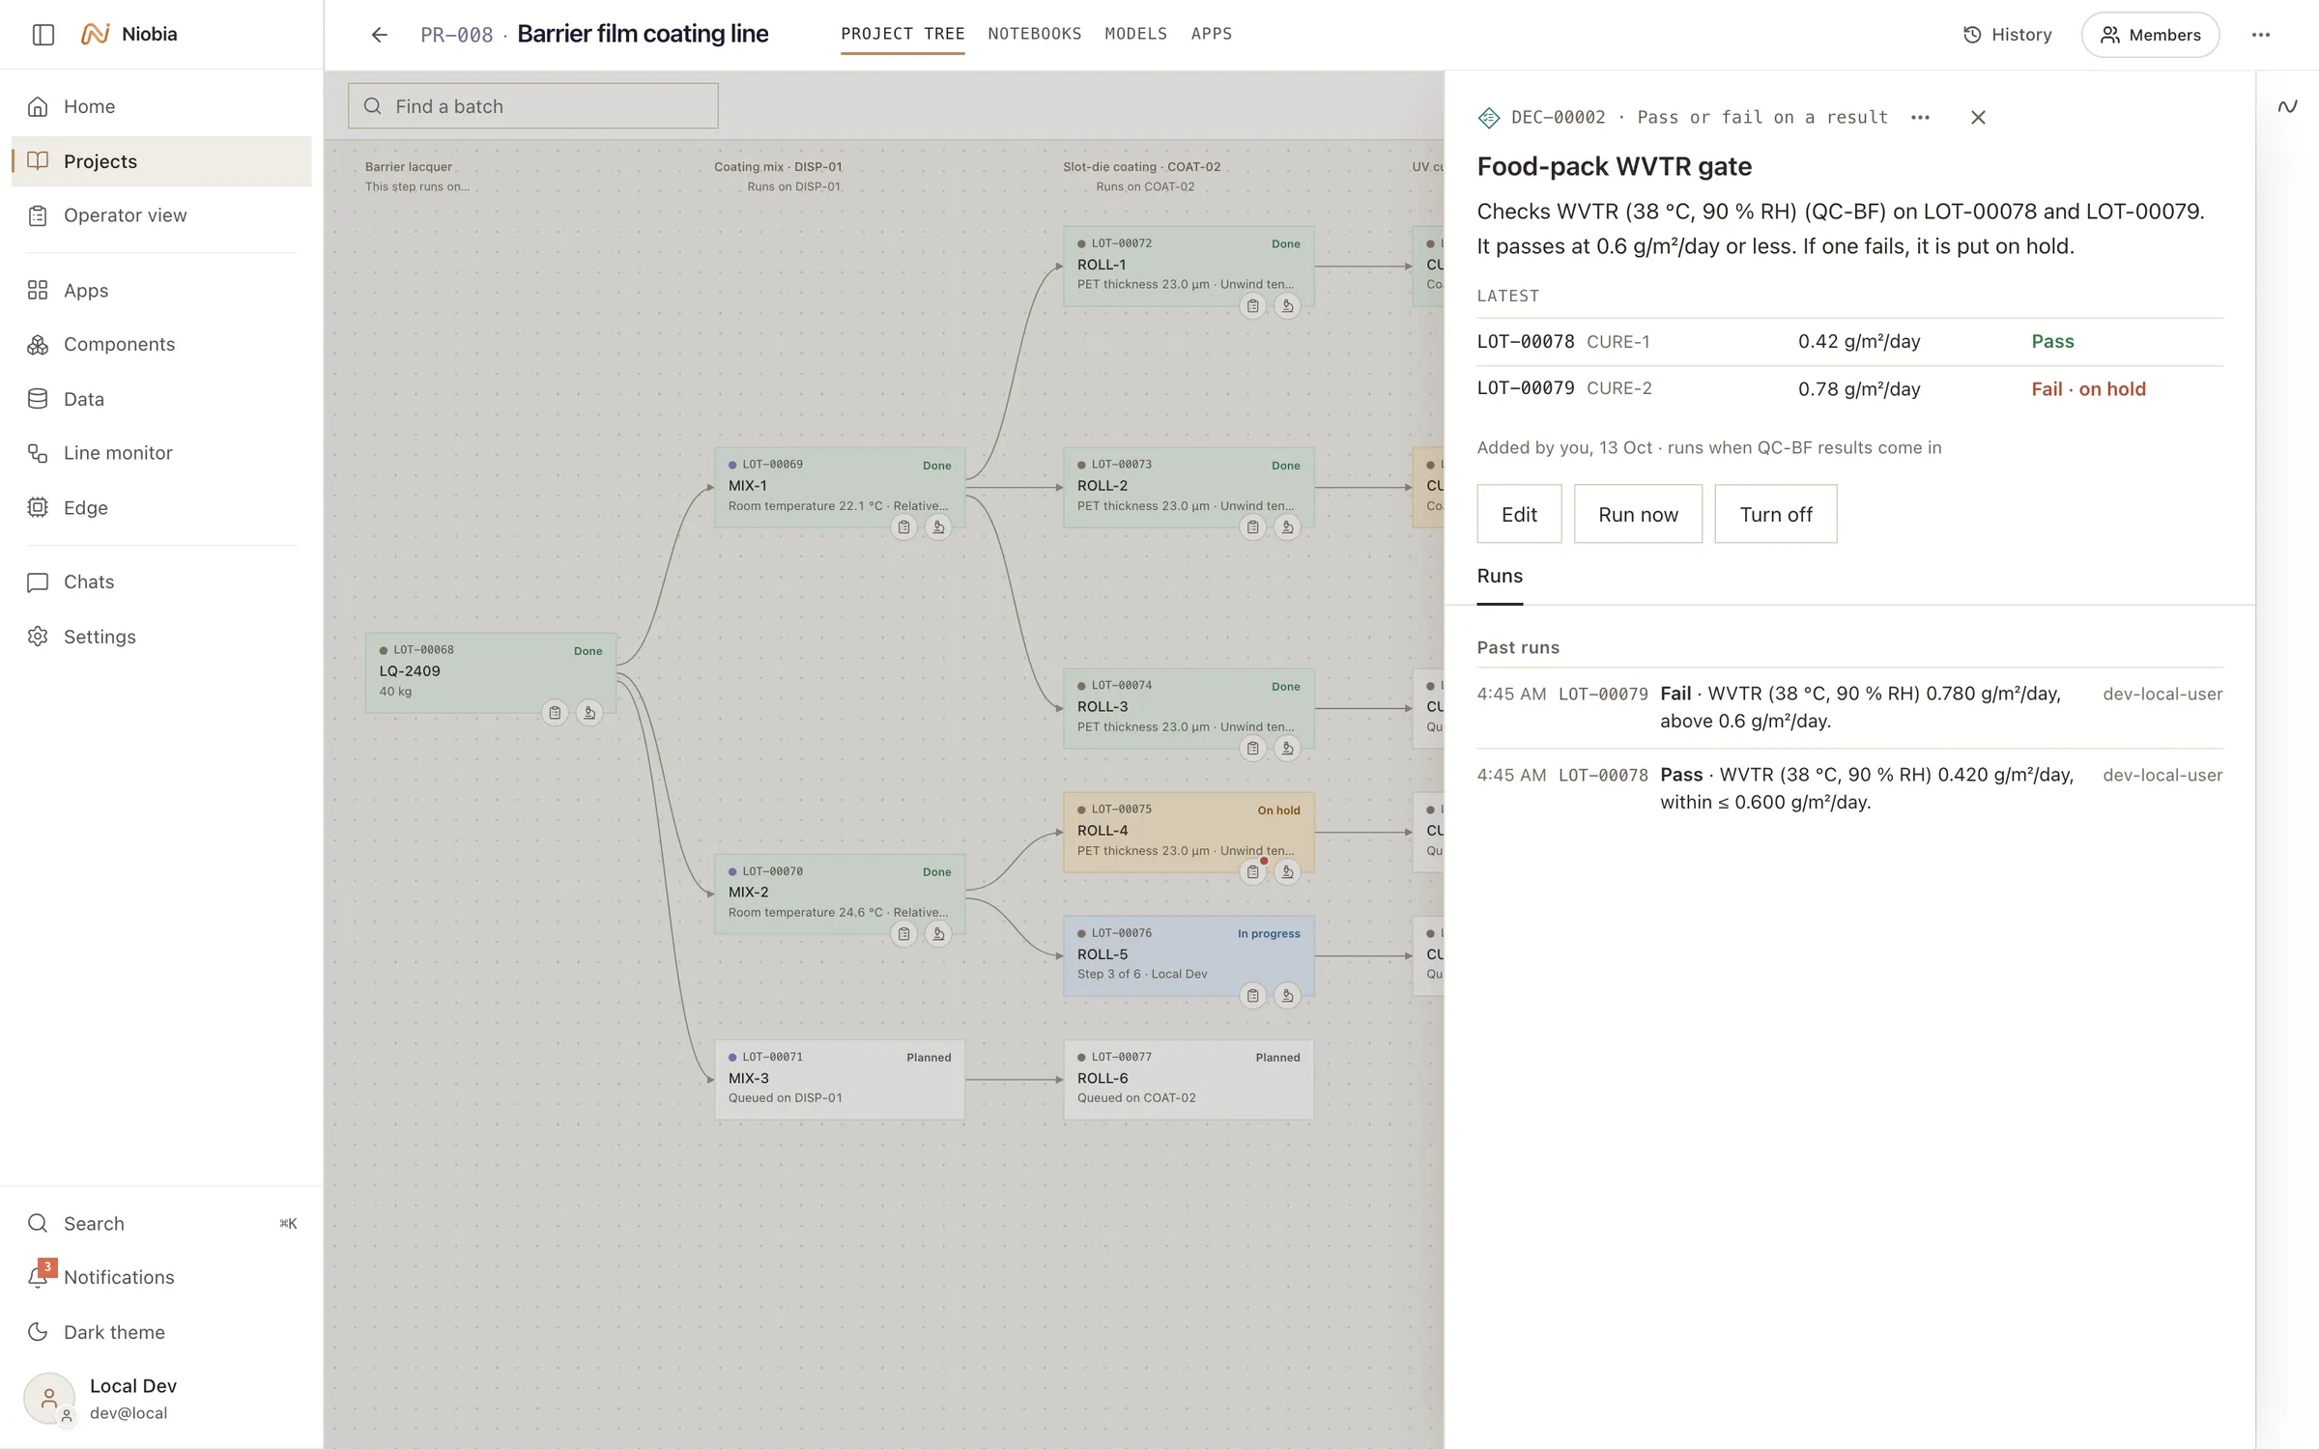Open Edge in the sidebar
The height and width of the screenshot is (1449, 2319).
click(x=161, y=507)
